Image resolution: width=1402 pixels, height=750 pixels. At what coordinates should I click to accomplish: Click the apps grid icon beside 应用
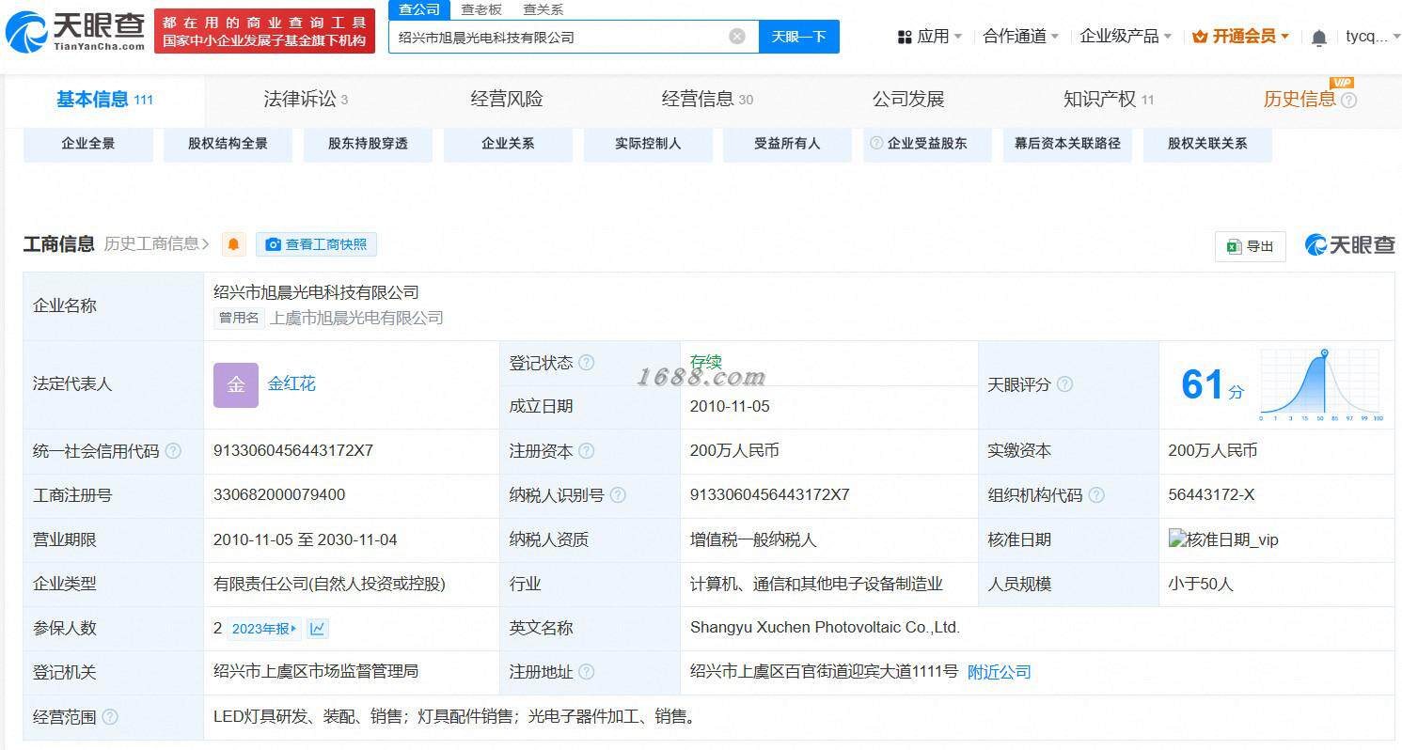coord(905,37)
